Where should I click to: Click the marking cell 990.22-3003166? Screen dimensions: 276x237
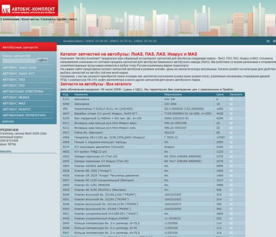pyautogui.click(x=176, y=123)
